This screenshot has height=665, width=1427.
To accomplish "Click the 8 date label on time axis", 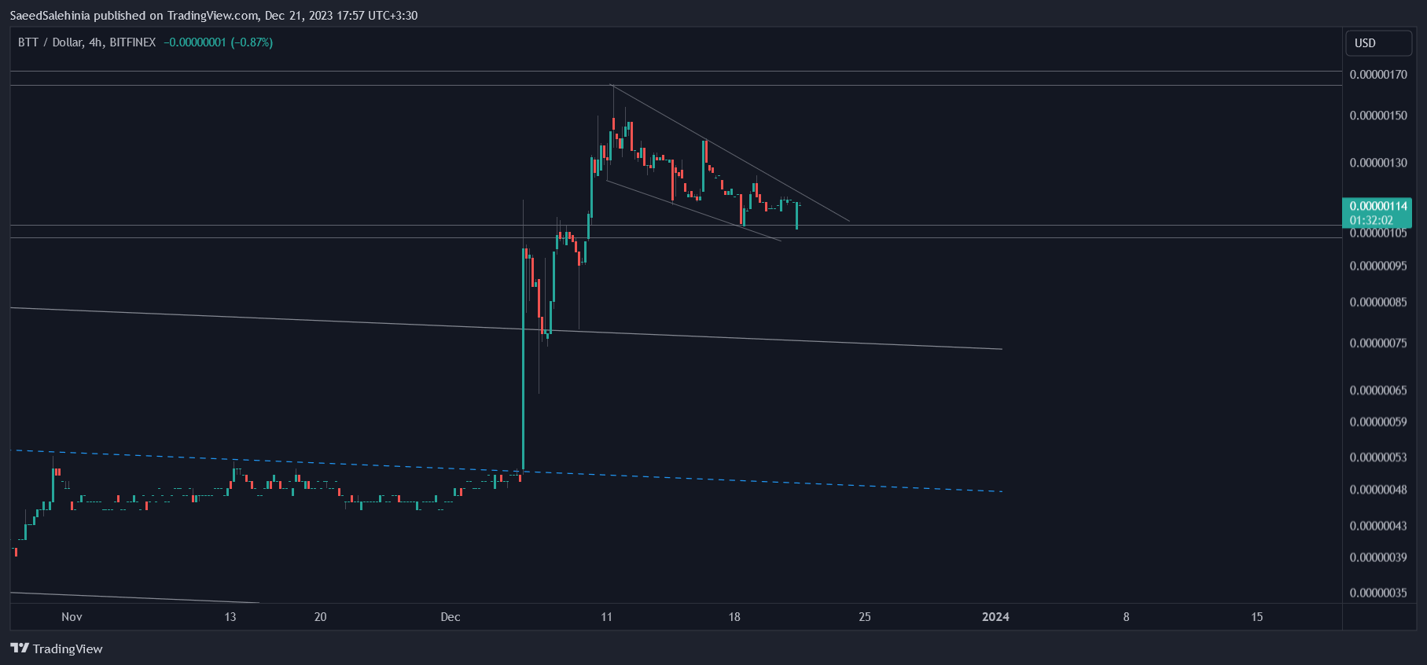I will (x=1126, y=617).
